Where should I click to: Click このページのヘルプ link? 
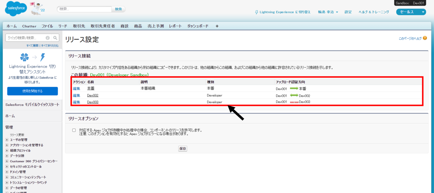(410, 38)
